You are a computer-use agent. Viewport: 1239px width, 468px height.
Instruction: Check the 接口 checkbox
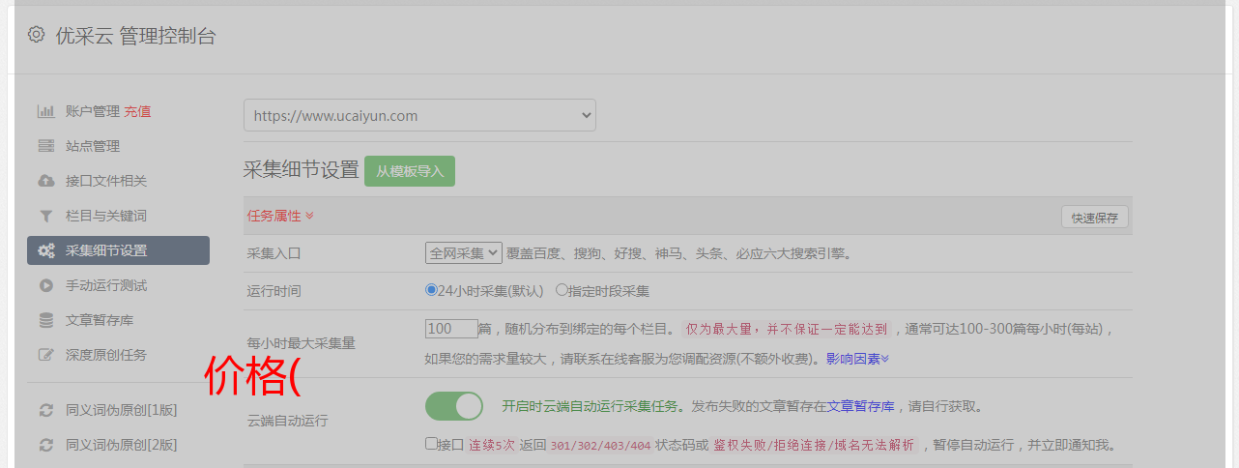point(431,445)
